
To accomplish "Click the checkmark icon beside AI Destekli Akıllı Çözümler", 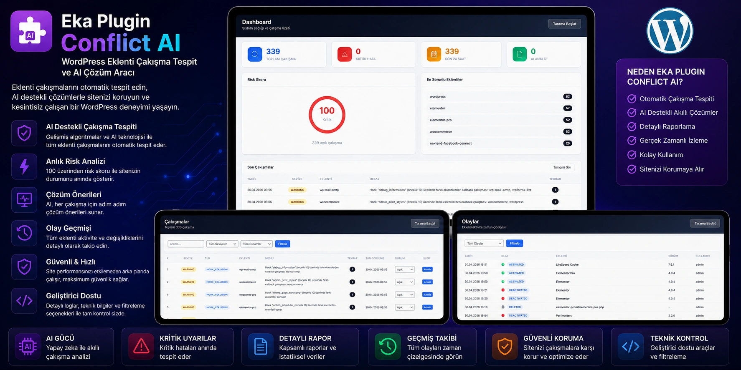I will (x=632, y=113).
